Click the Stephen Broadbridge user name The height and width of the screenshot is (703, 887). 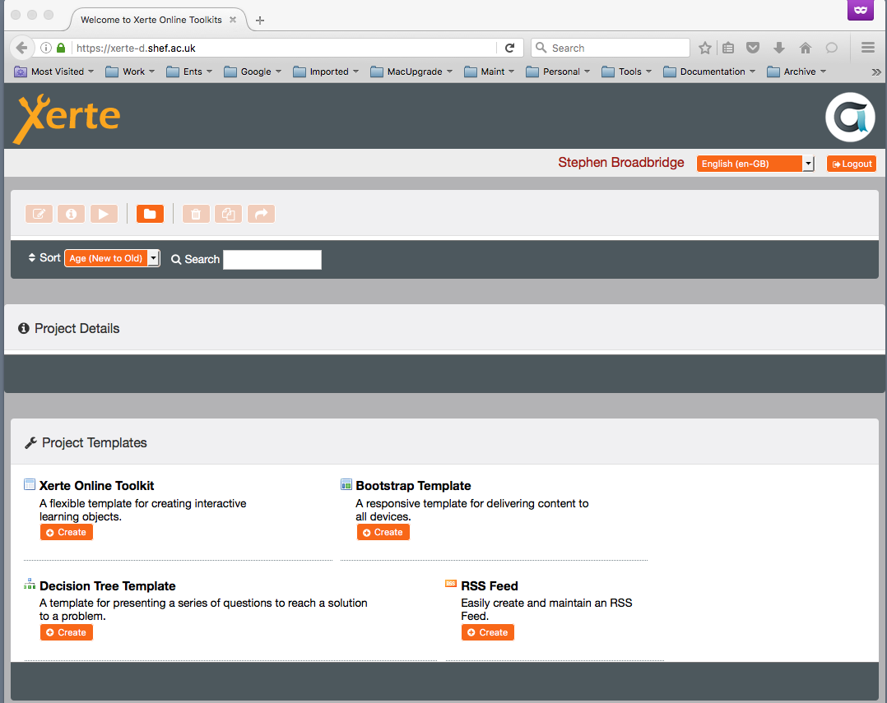(x=621, y=163)
